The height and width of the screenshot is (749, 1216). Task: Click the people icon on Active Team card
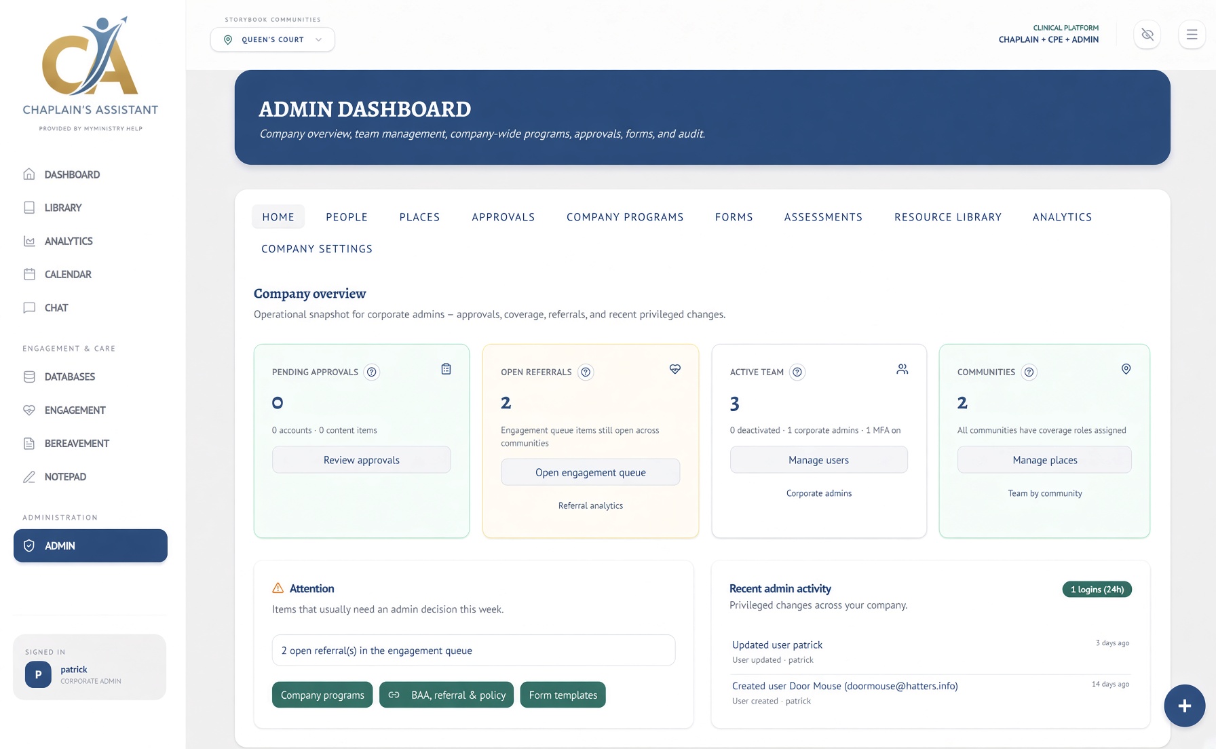tap(902, 369)
